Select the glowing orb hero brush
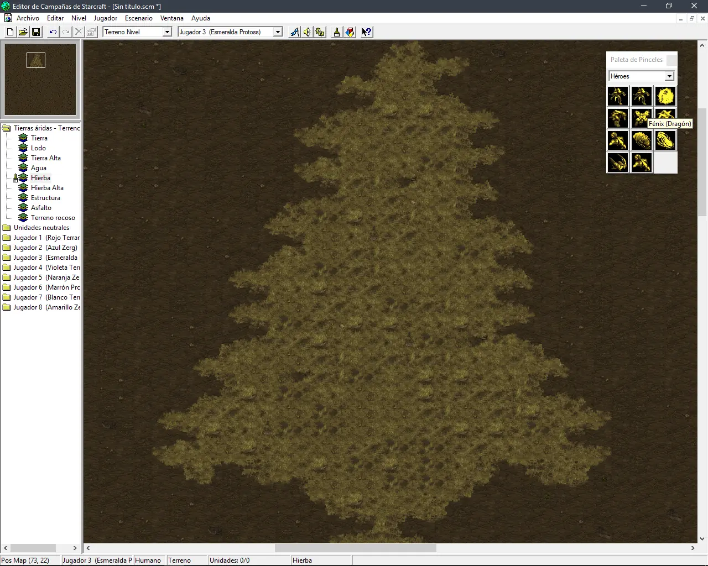This screenshot has height=566, width=708. pos(665,96)
